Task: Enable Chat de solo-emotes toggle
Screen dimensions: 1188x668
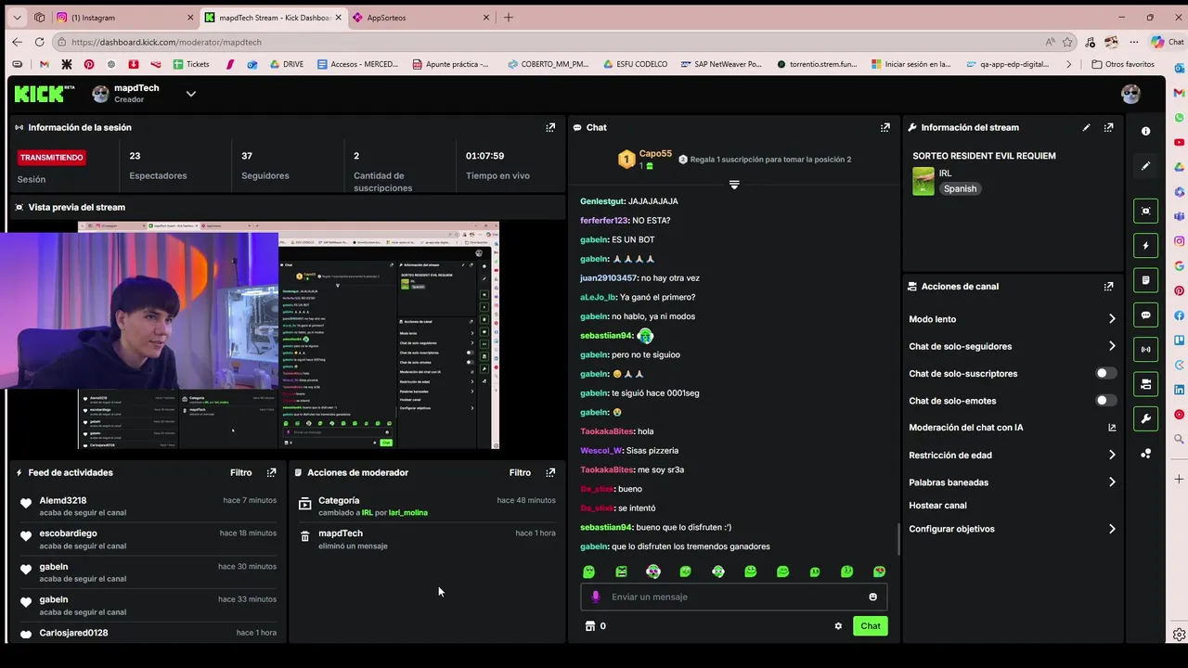Action: point(1105,401)
